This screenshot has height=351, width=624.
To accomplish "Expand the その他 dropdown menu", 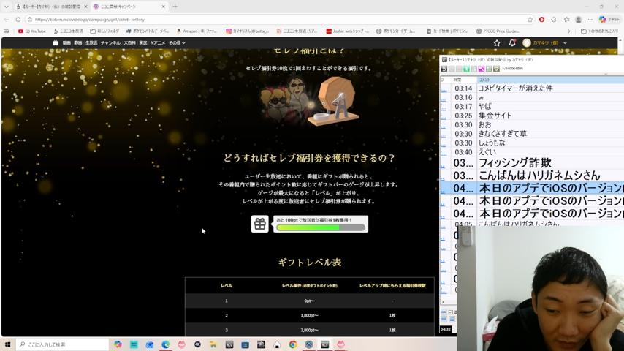I will [x=177, y=42].
